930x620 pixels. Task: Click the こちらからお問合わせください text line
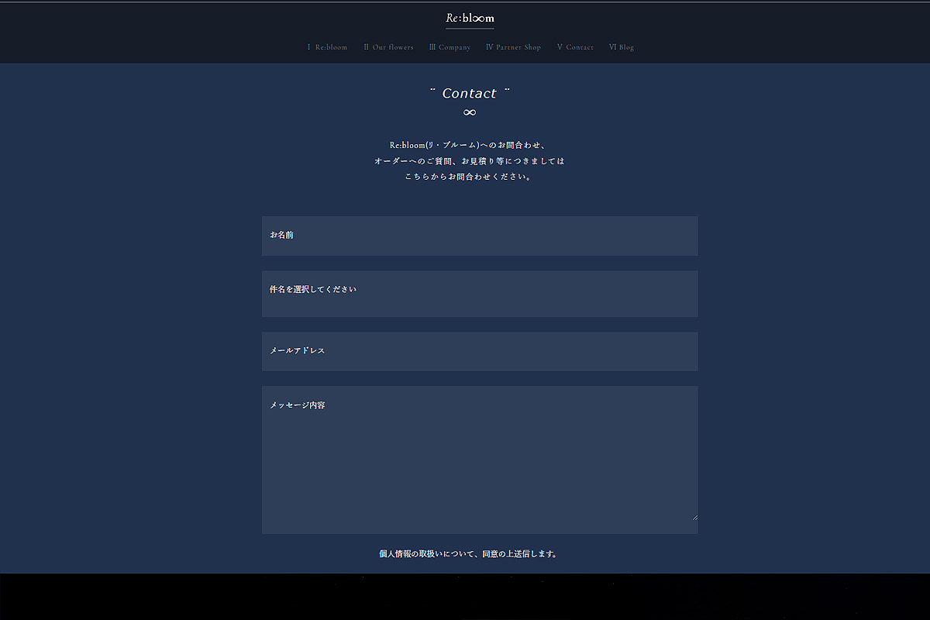(470, 177)
